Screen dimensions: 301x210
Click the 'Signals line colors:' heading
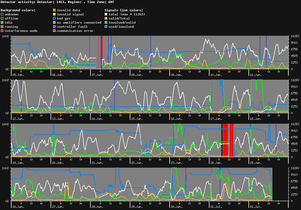(124, 10)
